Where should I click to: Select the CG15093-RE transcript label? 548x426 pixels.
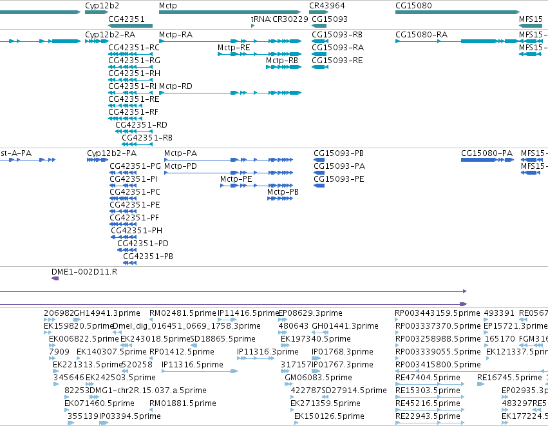pyautogui.click(x=337, y=61)
